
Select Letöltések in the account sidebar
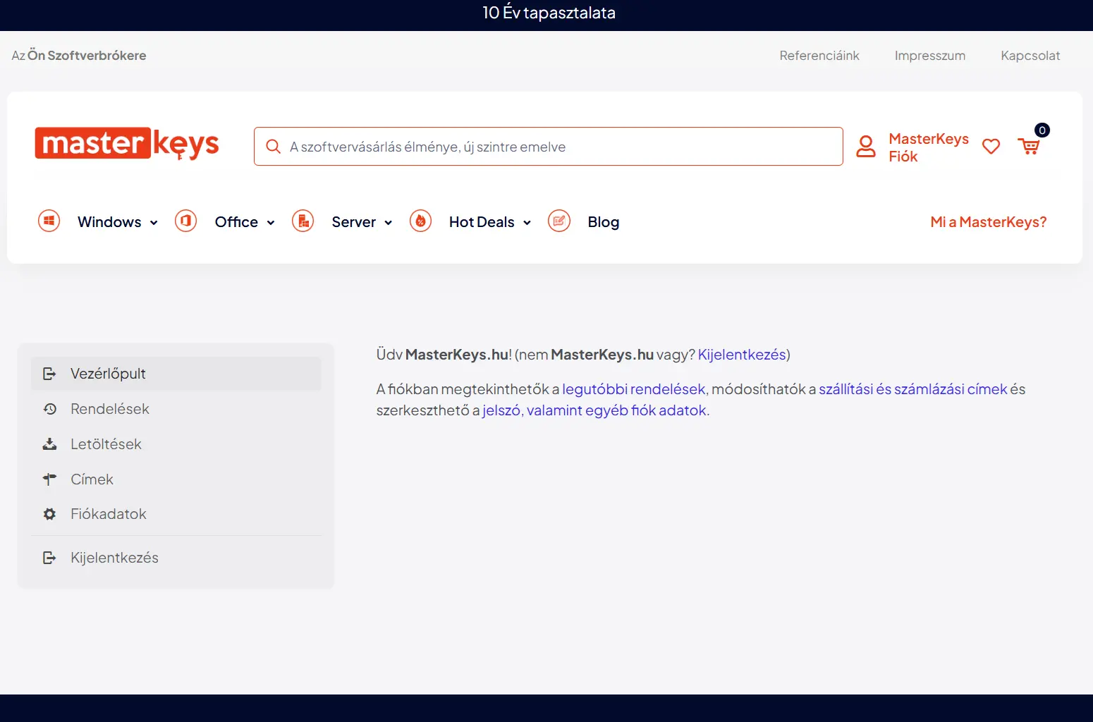(x=176, y=444)
